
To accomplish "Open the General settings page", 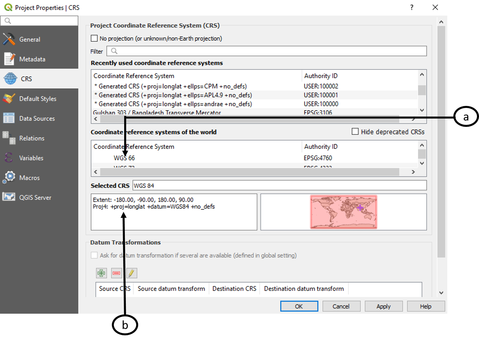I will pyautogui.click(x=39, y=39).
